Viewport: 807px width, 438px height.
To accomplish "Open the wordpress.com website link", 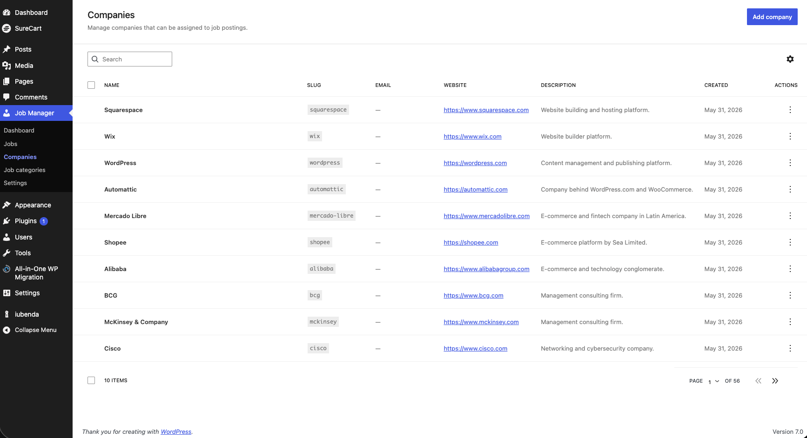I will pos(475,163).
